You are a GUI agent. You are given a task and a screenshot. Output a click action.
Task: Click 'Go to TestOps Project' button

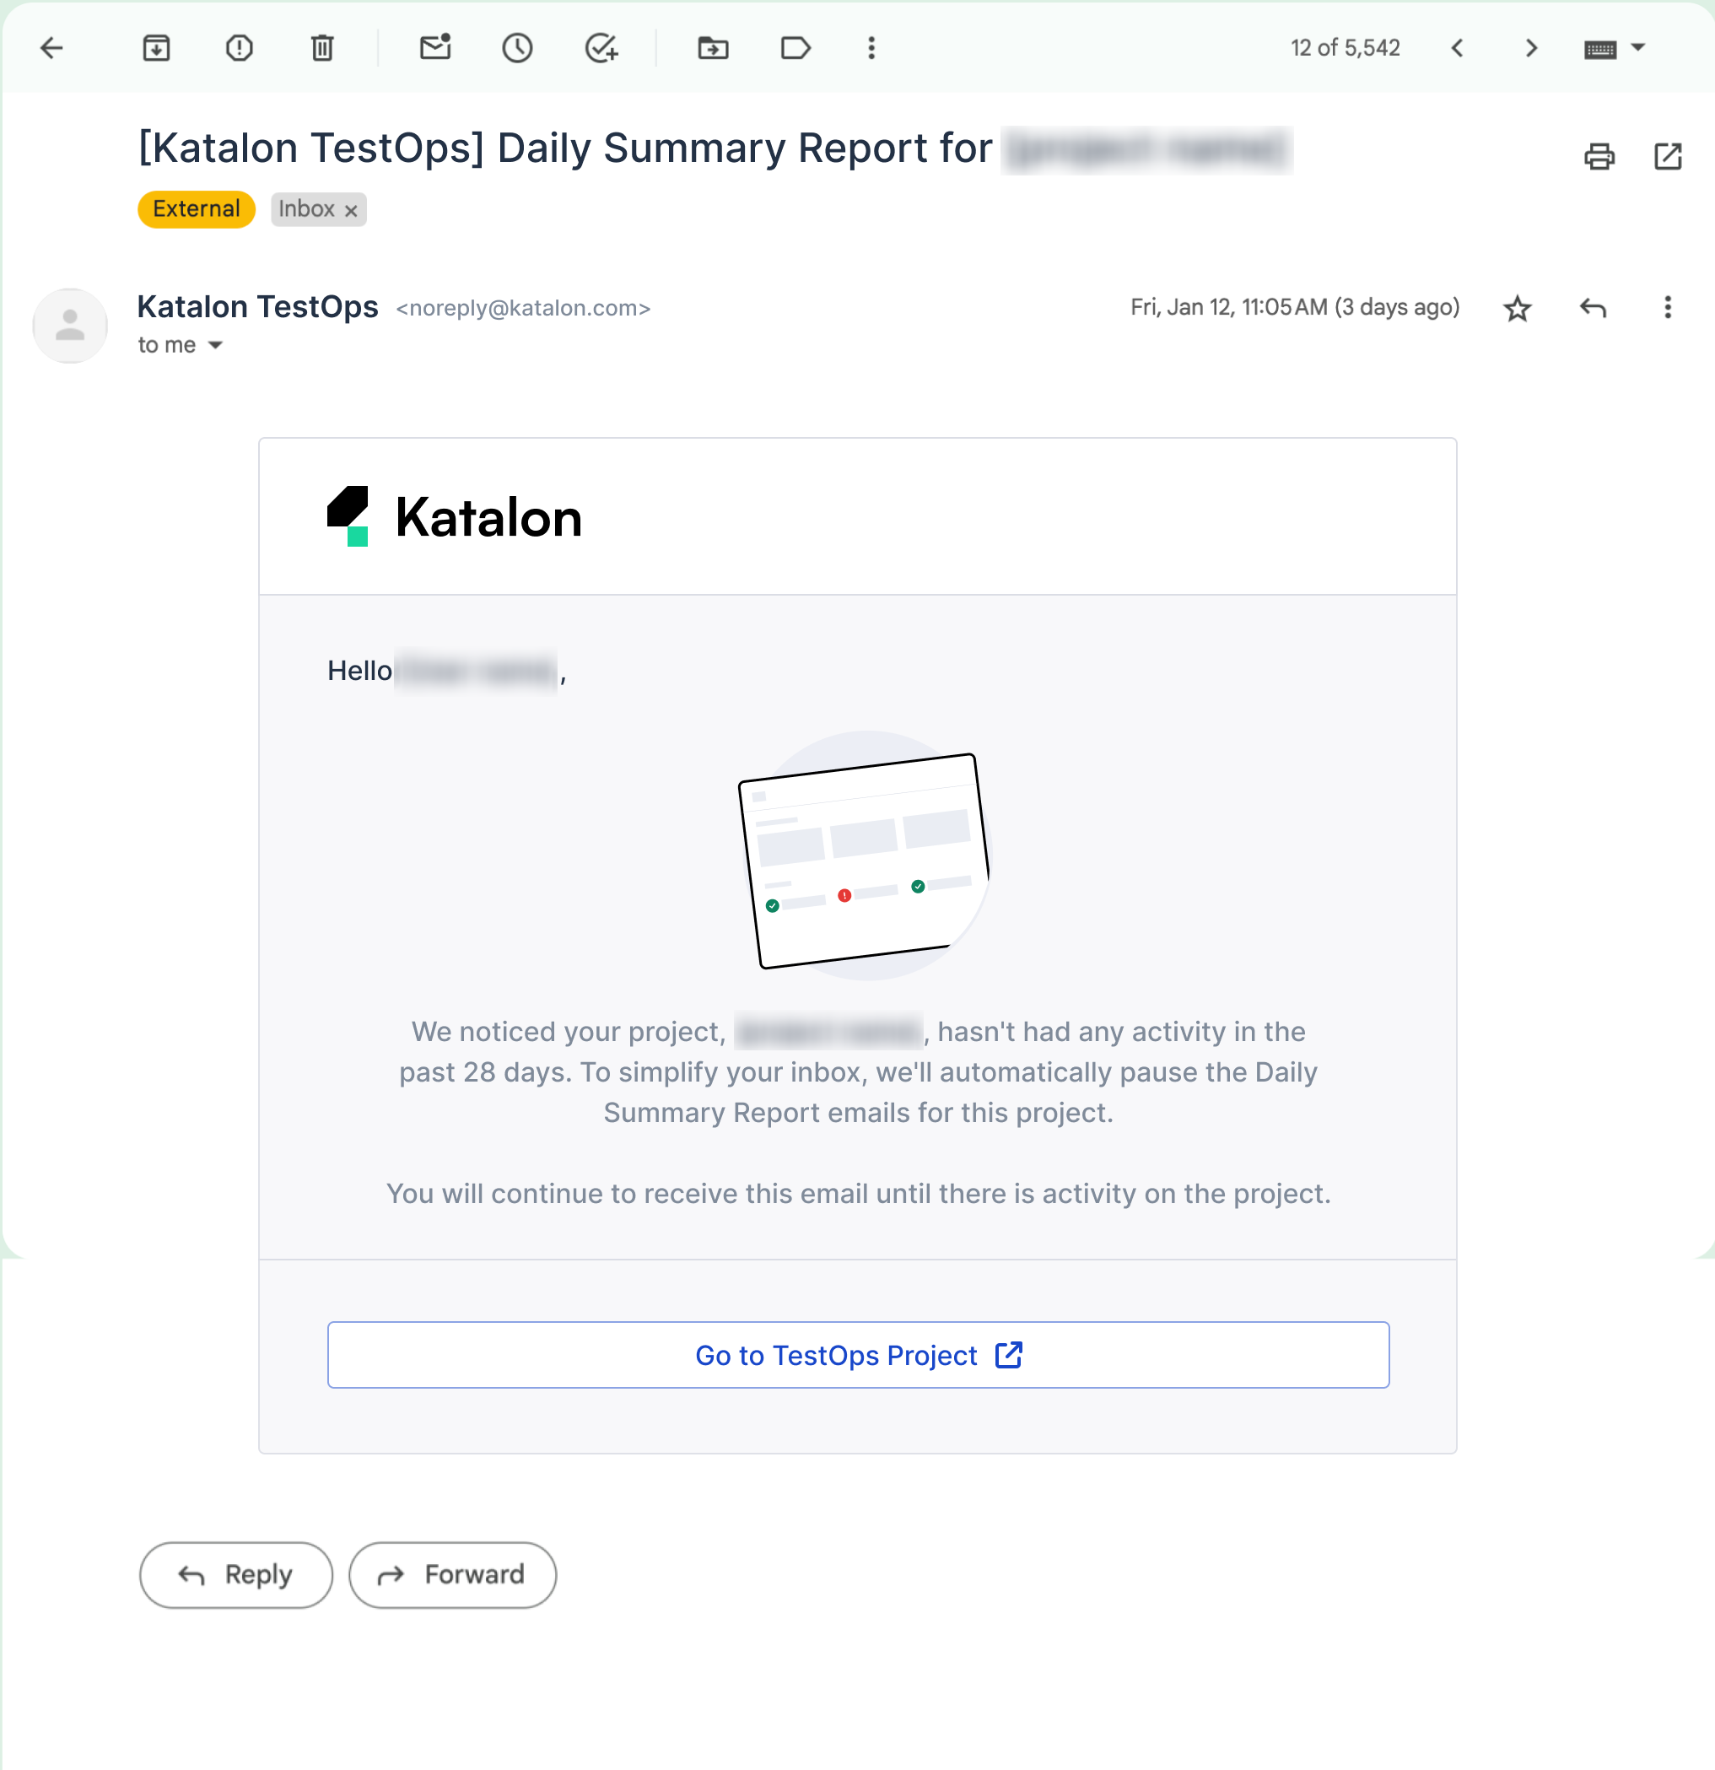[858, 1354]
